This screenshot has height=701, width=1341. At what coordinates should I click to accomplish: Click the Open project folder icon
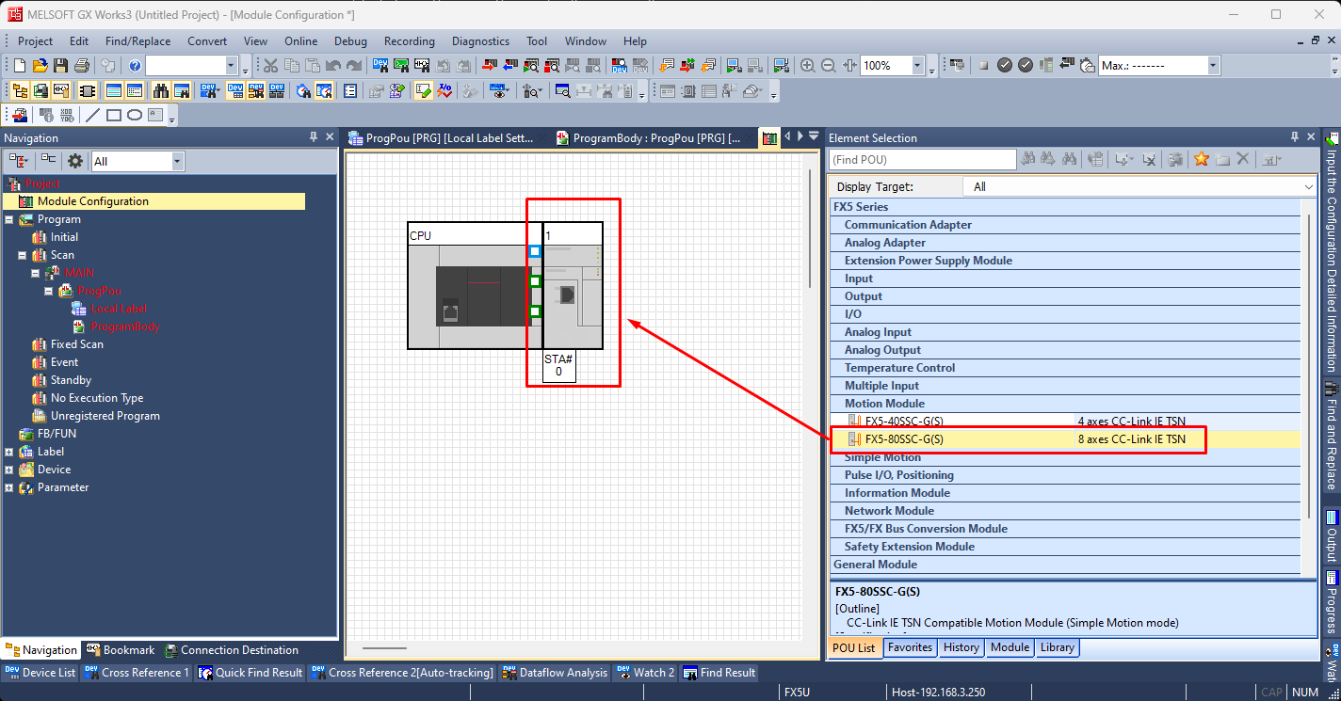(40, 66)
